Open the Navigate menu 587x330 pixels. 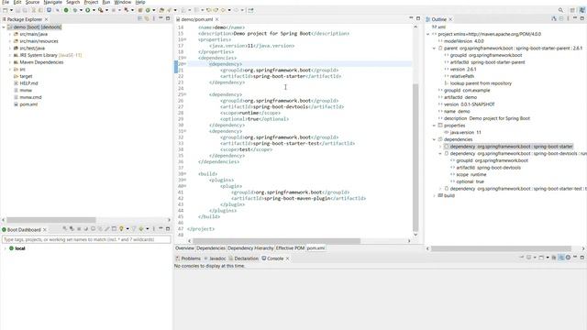coord(53,2)
